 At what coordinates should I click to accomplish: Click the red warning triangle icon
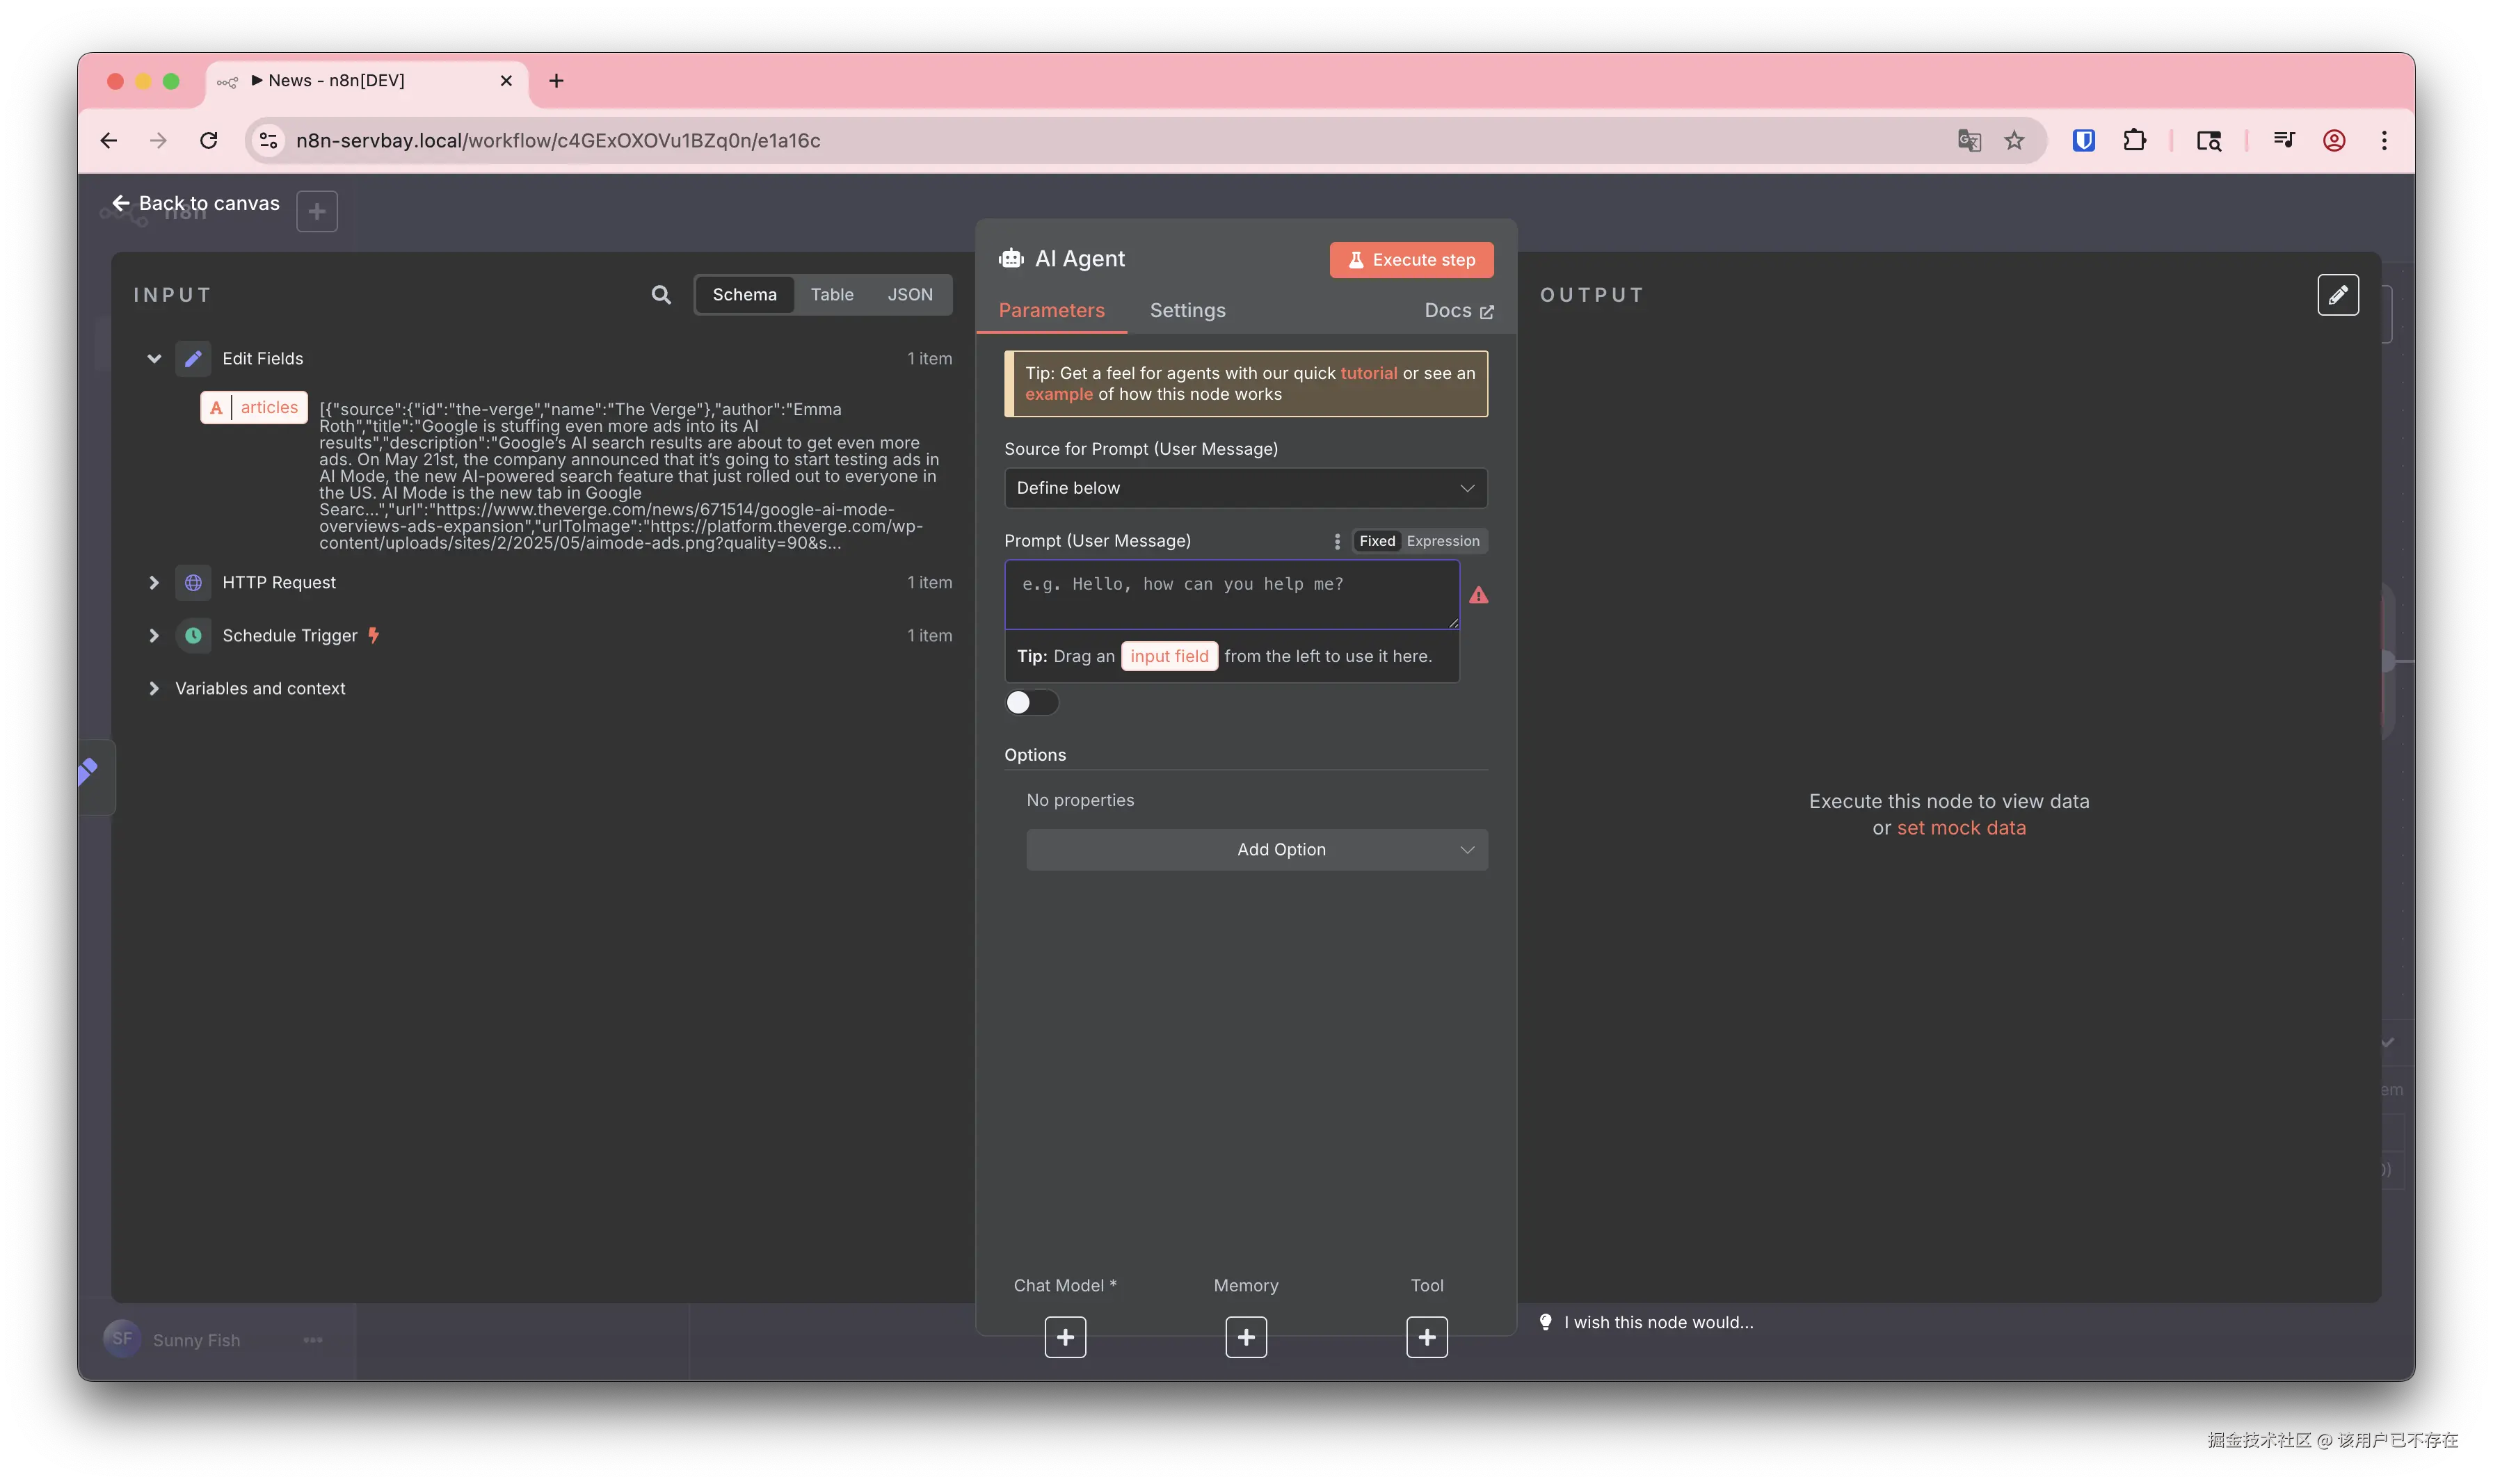click(x=1479, y=596)
